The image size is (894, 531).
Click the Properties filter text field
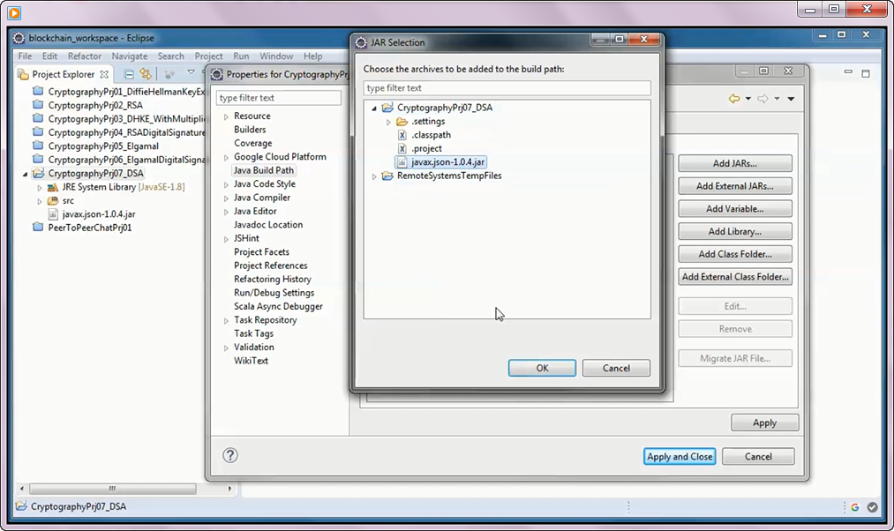coord(279,98)
